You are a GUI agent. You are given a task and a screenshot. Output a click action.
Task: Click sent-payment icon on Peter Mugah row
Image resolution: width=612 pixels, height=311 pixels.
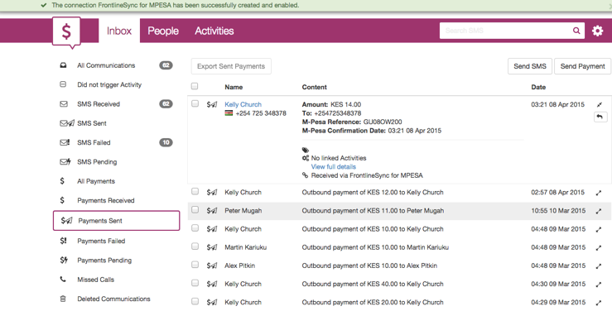[212, 211]
